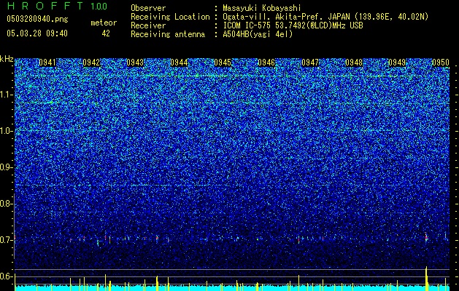
Task: Select the ICOM IC-575 53.7492 MHz text
Action: point(293,25)
